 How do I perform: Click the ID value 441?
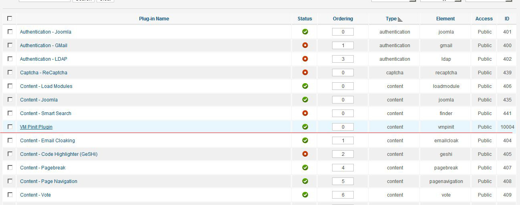(507, 113)
